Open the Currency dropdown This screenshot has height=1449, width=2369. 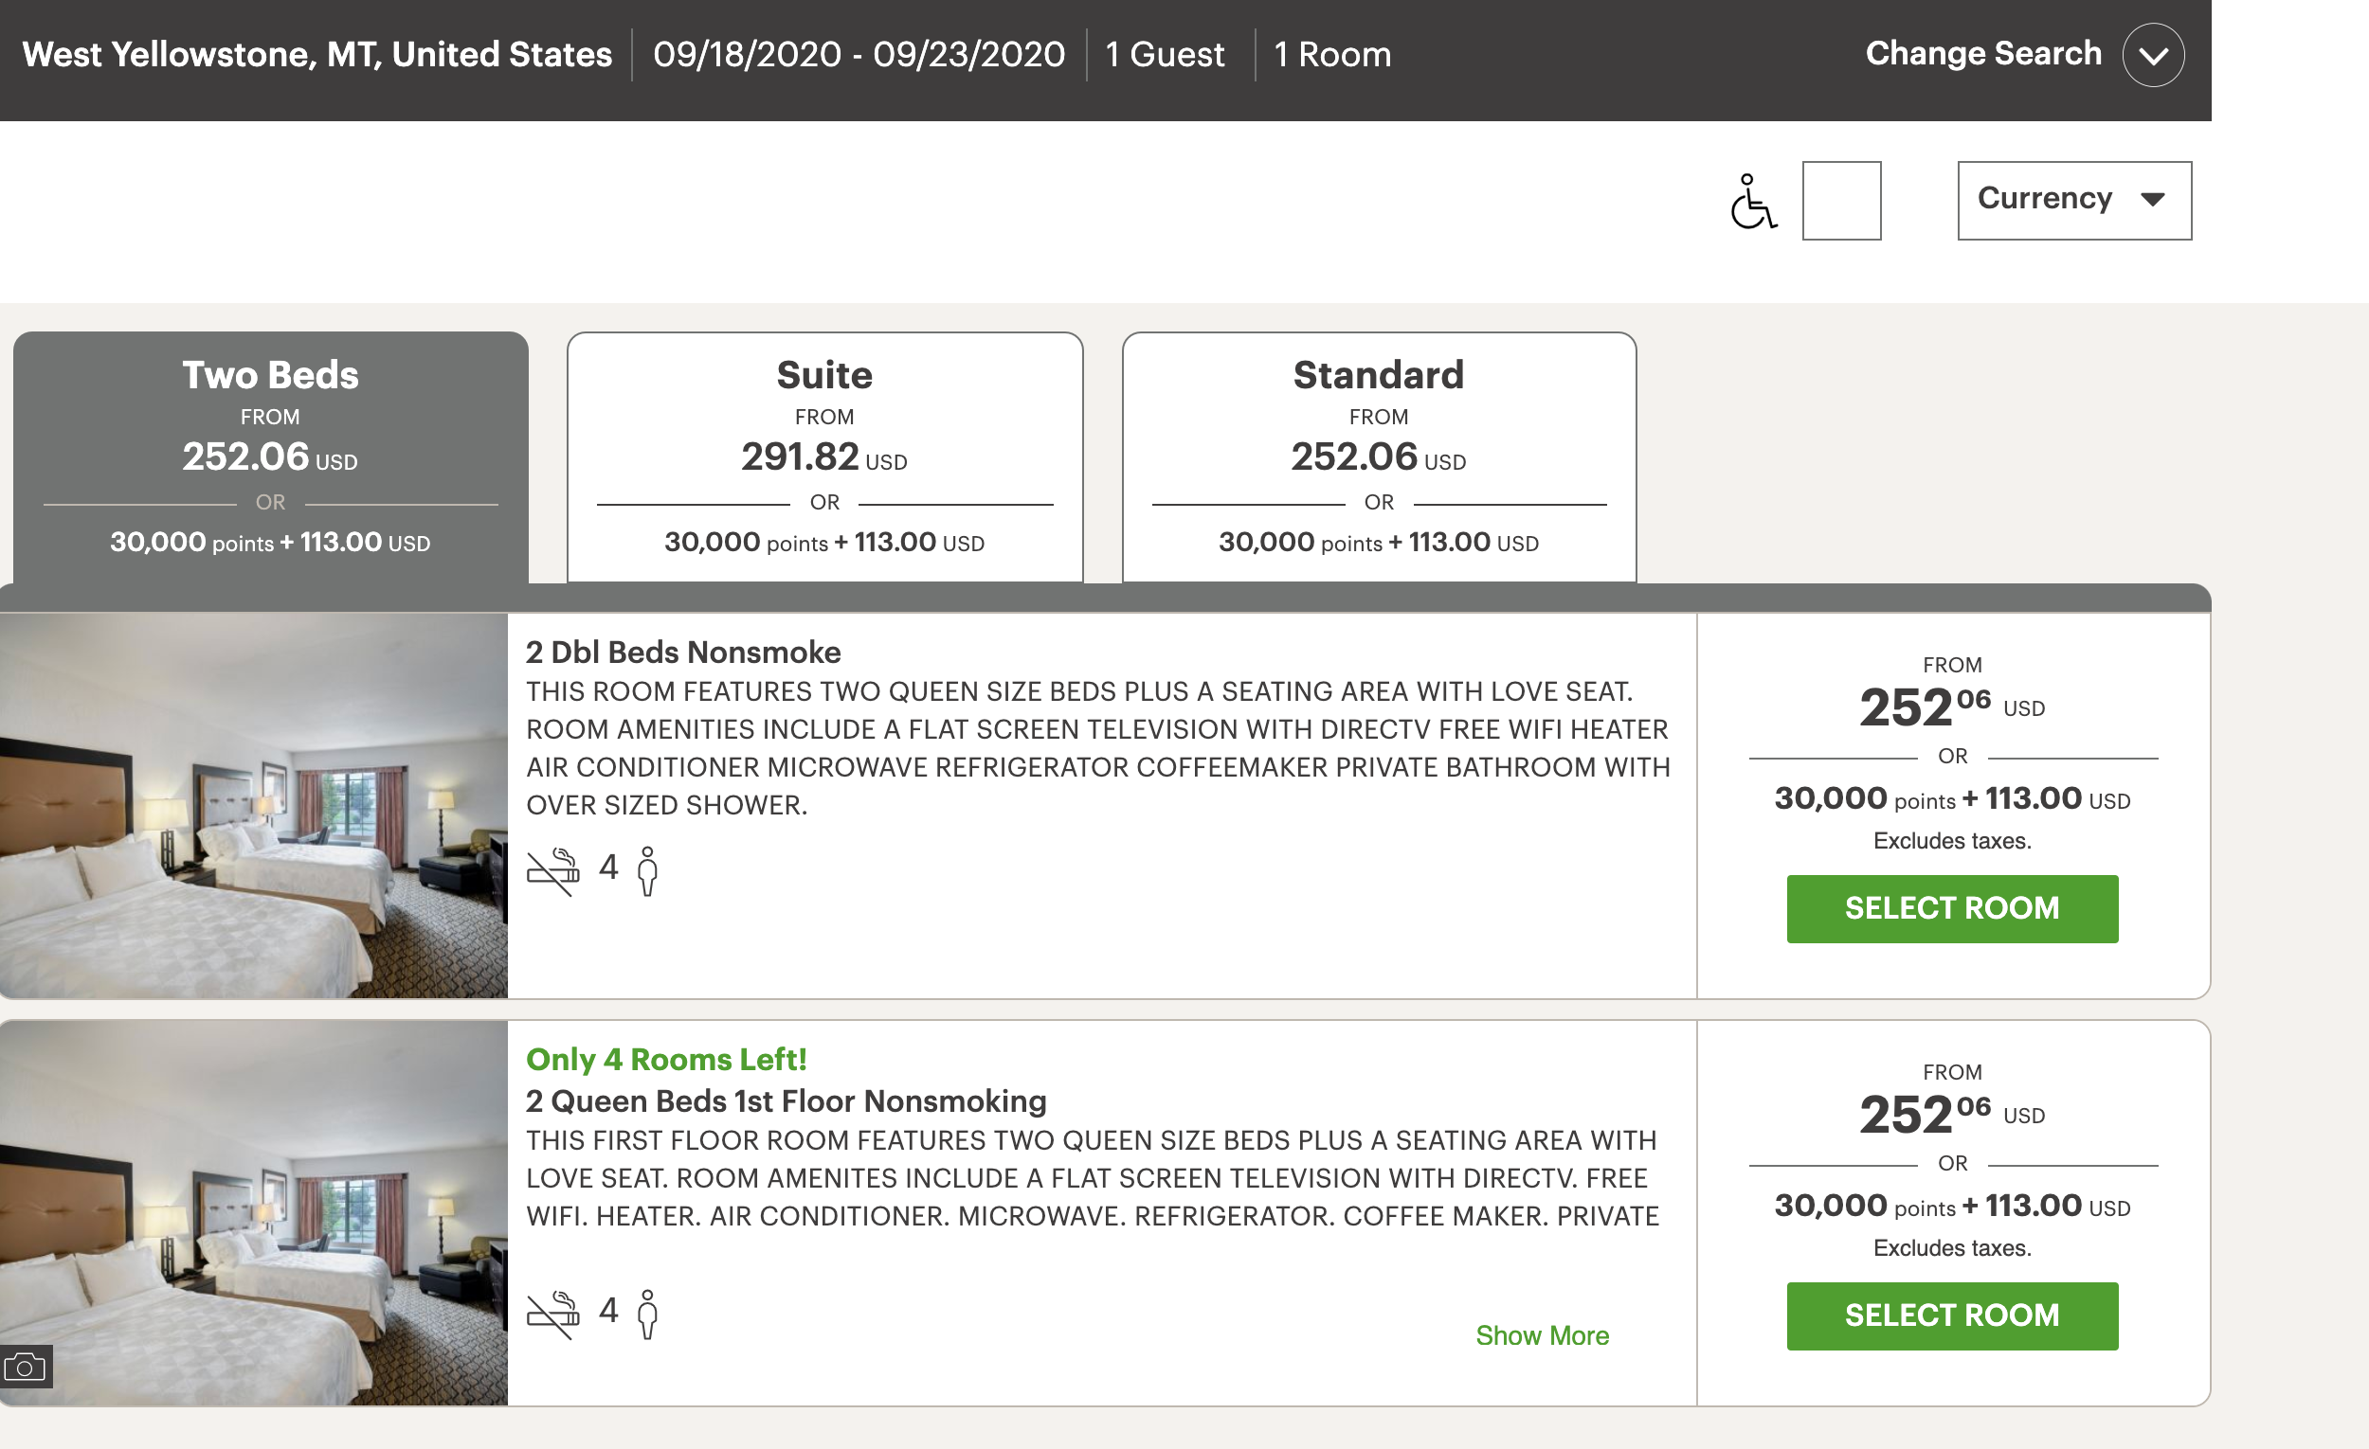pyautogui.click(x=2074, y=200)
